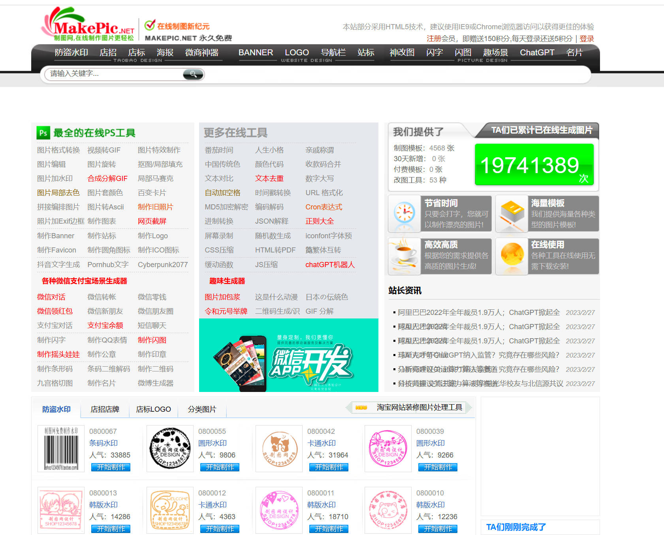Switch to the 店招店牌 tab

(x=105, y=409)
